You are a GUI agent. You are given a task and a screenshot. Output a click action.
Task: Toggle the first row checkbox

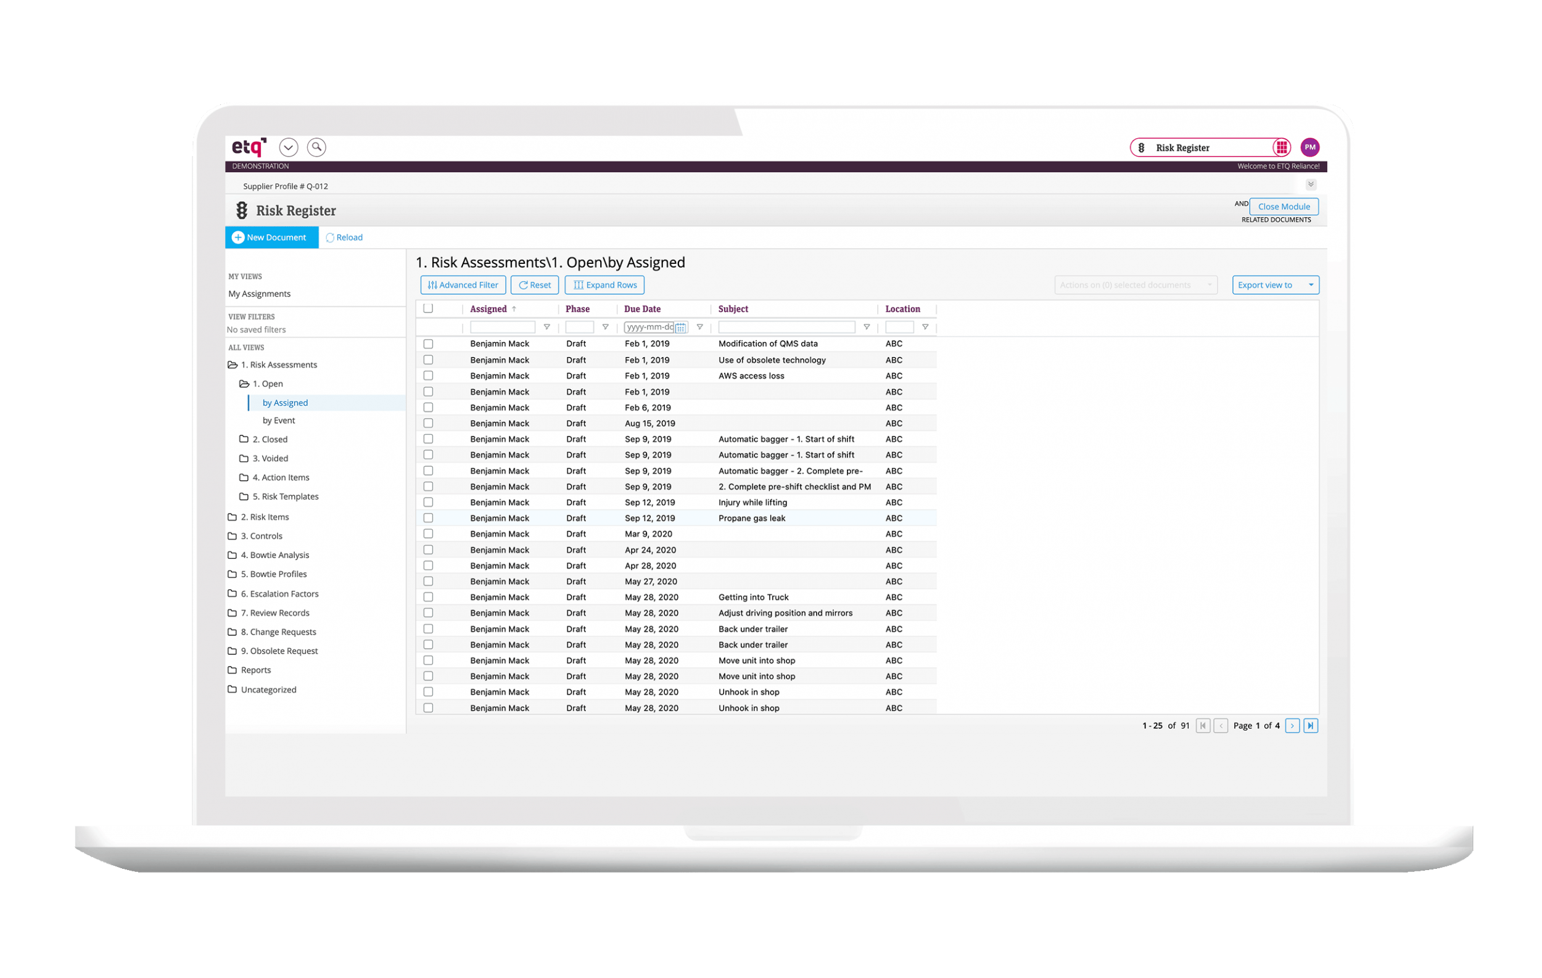coord(431,344)
